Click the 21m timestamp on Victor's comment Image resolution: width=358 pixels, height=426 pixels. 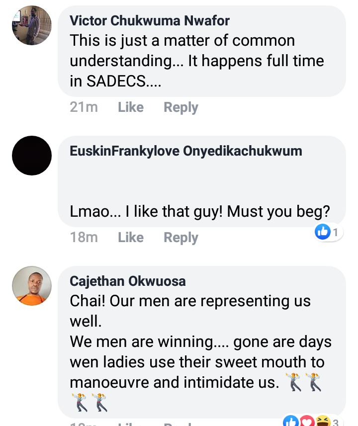84,107
